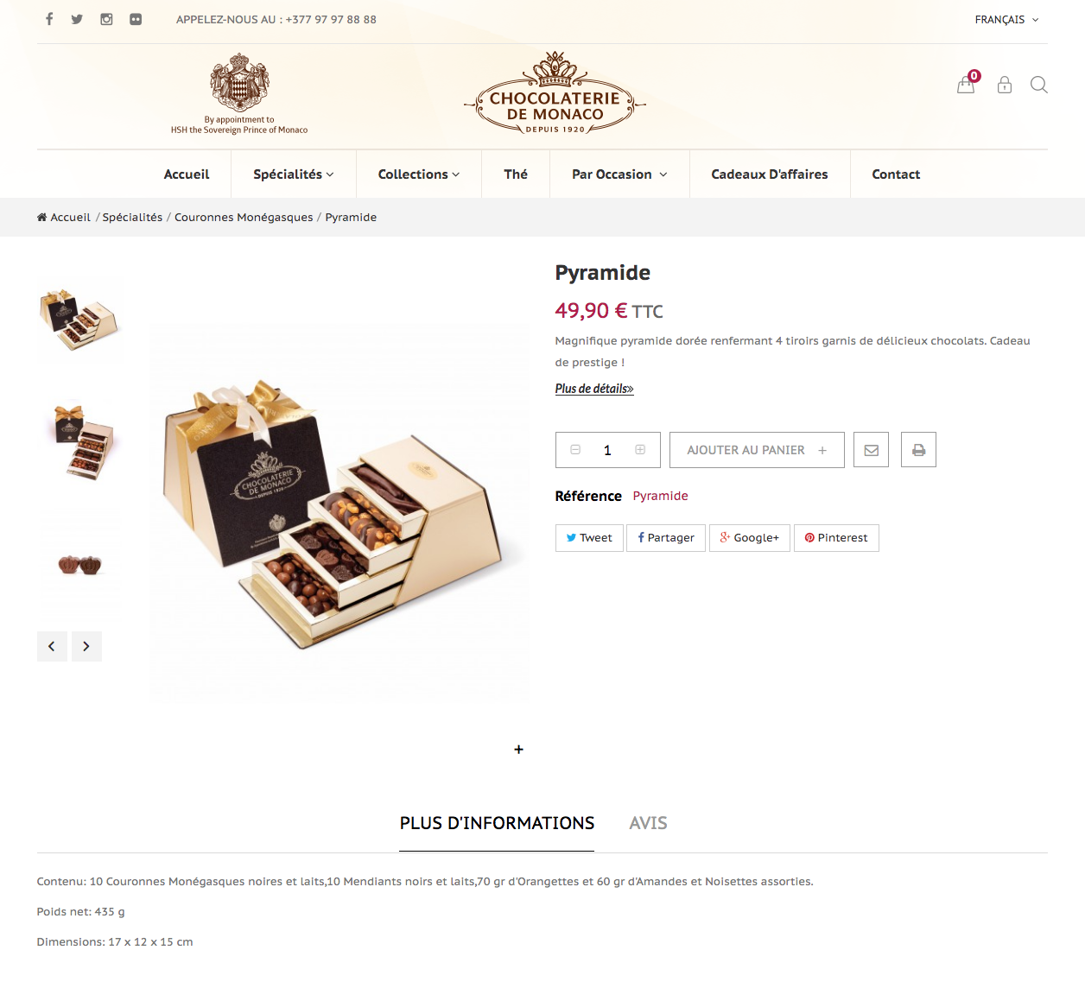Screen dimensions: 1085x1001
Task: Open the account login padlock icon
Action: 1005,85
